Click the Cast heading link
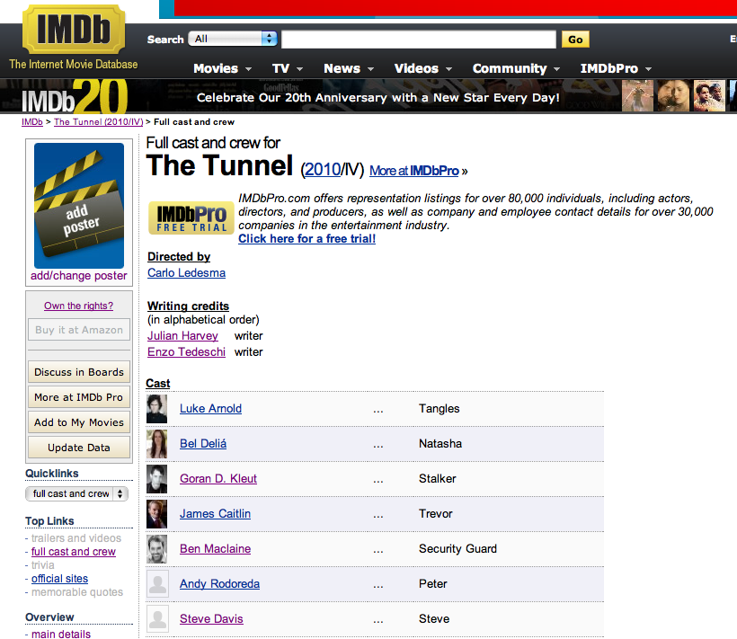The width and height of the screenshot is (737, 639). [158, 384]
